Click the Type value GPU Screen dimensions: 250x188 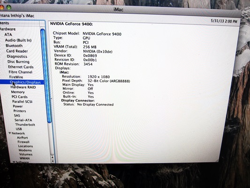86,38
